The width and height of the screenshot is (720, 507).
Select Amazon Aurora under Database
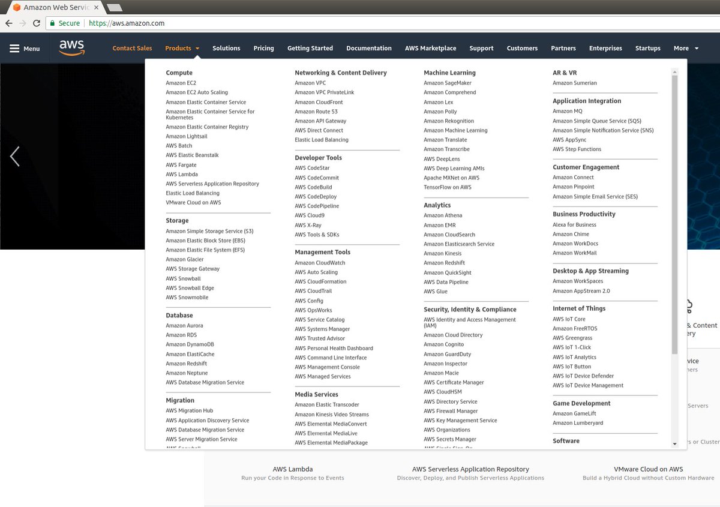[x=184, y=325]
